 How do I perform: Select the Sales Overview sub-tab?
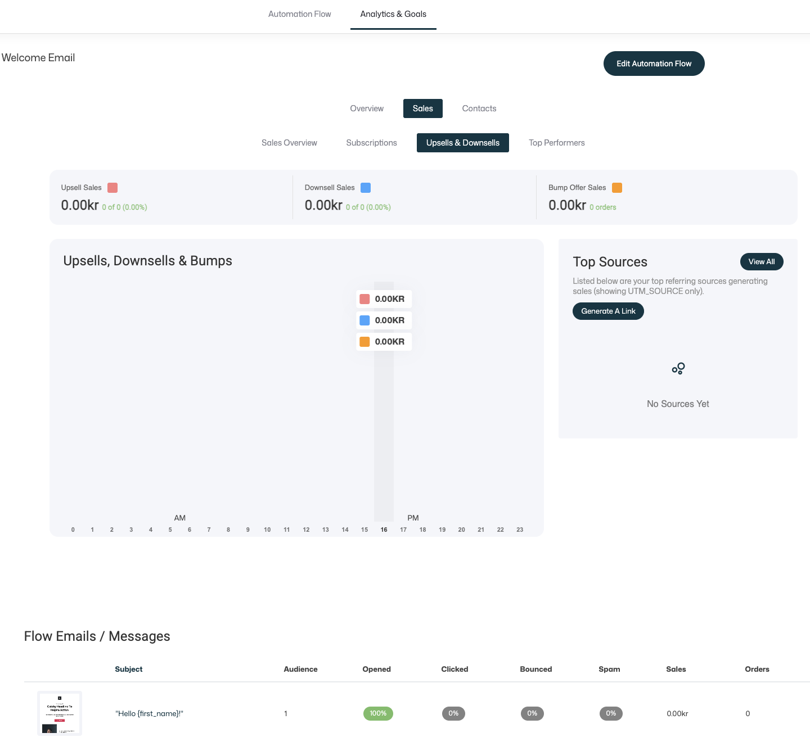(x=289, y=143)
